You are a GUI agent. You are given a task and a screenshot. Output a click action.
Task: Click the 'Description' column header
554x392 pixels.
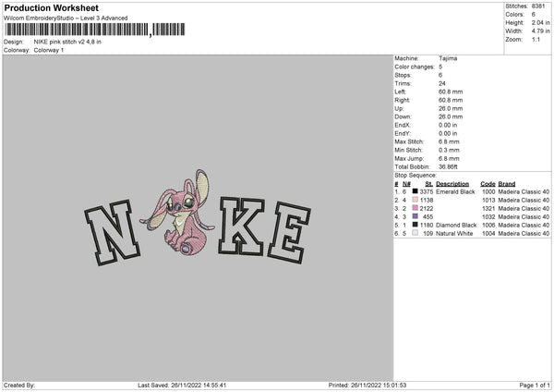[x=452, y=184]
